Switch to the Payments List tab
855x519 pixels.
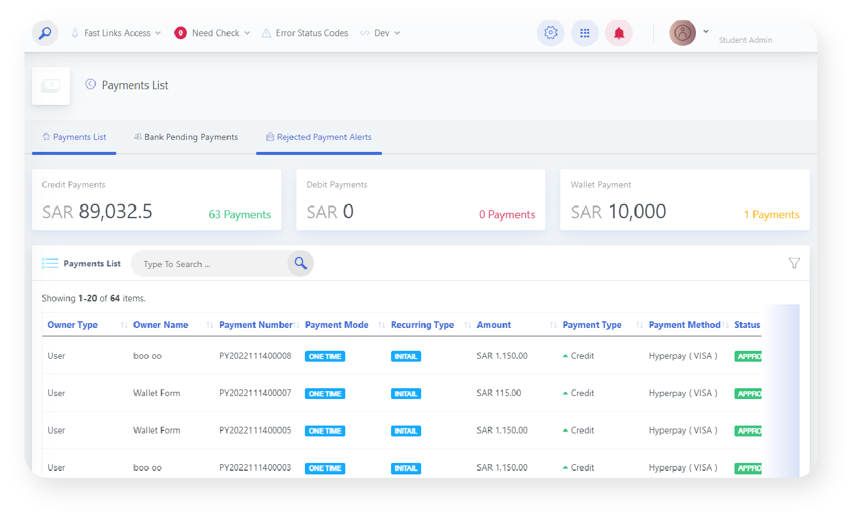74,137
